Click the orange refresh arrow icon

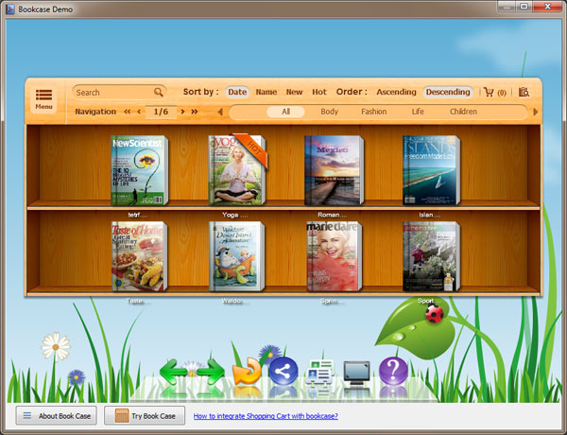[x=247, y=371]
